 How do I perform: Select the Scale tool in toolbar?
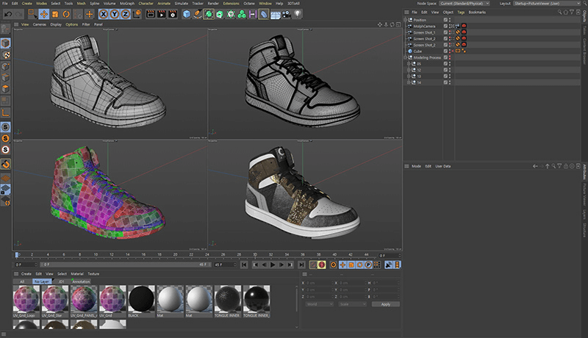pyautogui.click(x=55, y=14)
